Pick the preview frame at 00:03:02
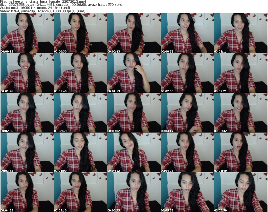 click(134, 113)
